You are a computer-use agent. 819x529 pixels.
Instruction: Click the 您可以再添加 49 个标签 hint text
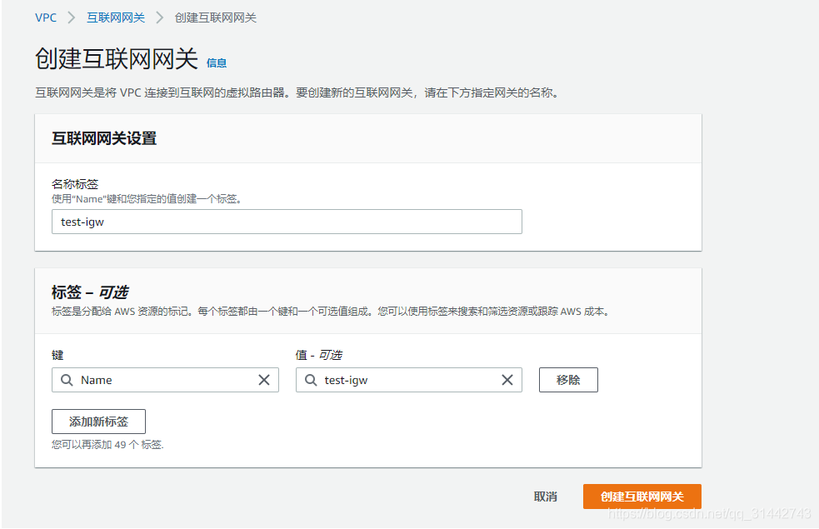[x=107, y=445]
